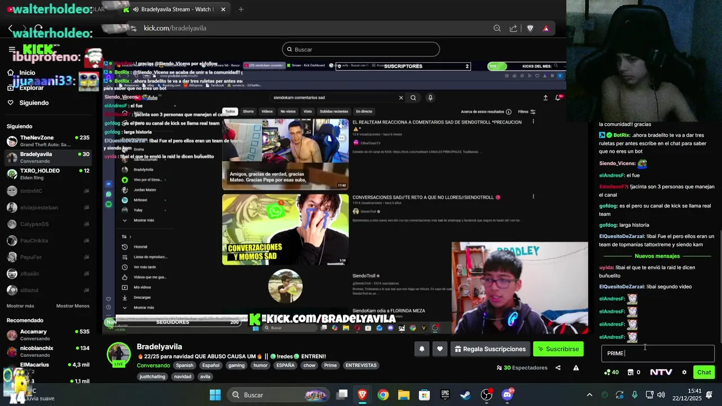Select the ENTREVISTAS tag
The image size is (722, 406).
tap(361, 365)
